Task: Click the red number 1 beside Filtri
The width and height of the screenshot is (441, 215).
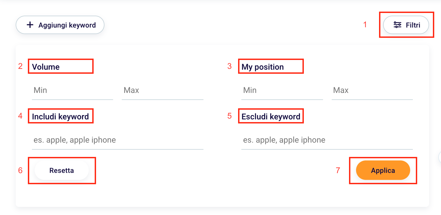Action: pyautogui.click(x=365, y=25)
